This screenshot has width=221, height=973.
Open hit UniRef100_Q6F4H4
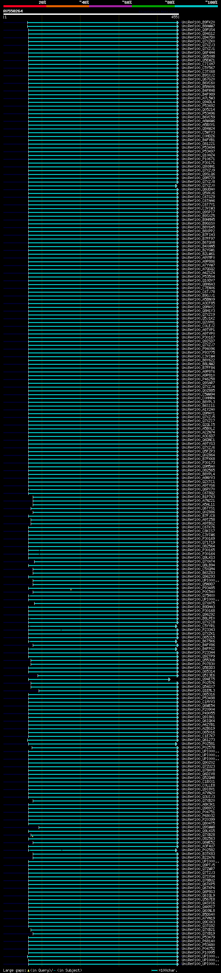point(198,52)
